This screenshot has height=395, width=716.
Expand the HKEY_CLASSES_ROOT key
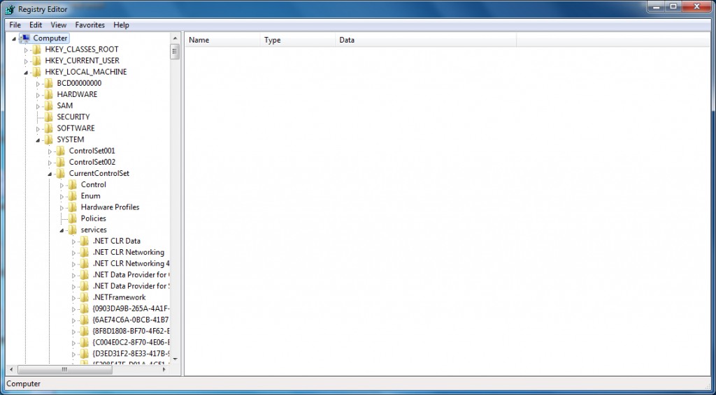point(26,50)
